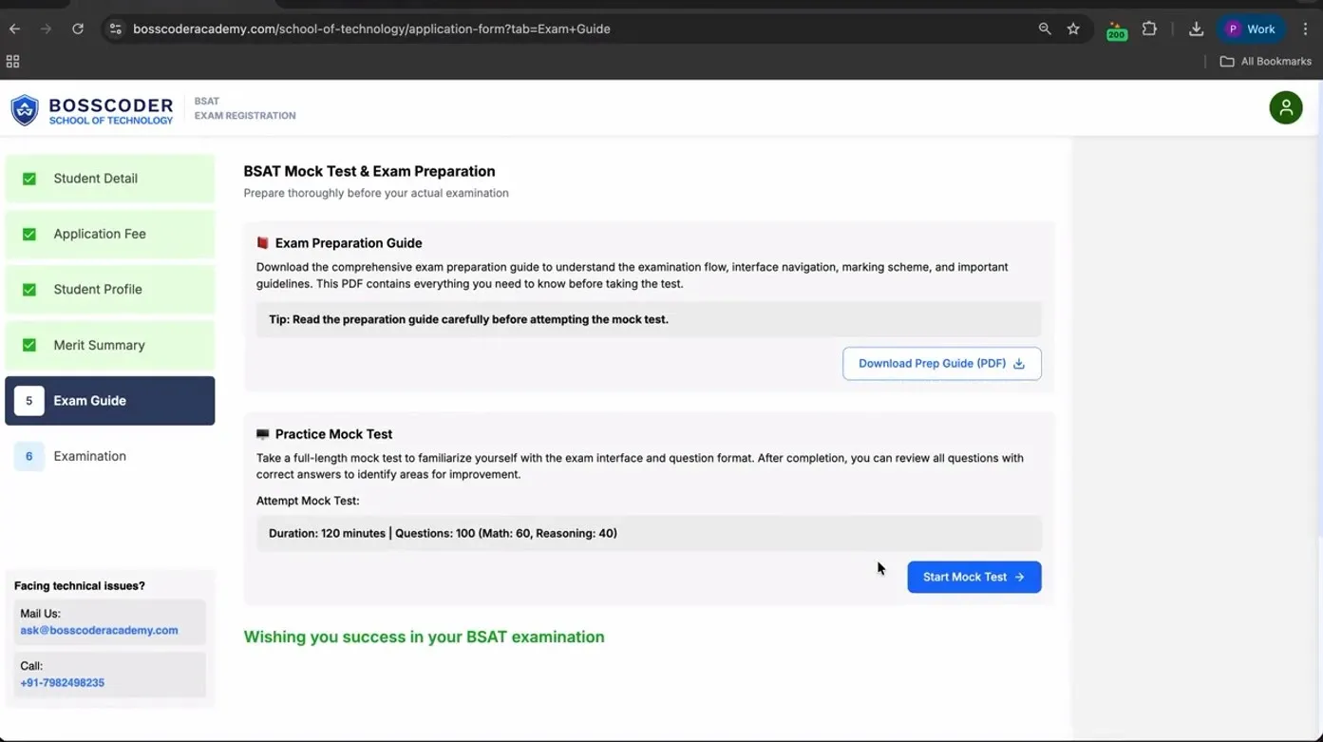The image size is (1323, 742).
Task: Select the Exam Guide step
Action: (x=110, y=401)
